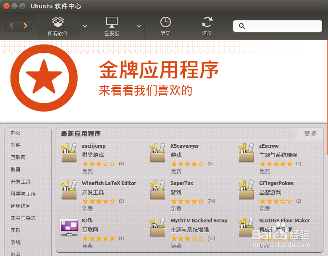Image resolution: width=328 pixels, height=256 pixels.
Task: Open the 已安装 (Installed) view
Action: coord(112,26)
